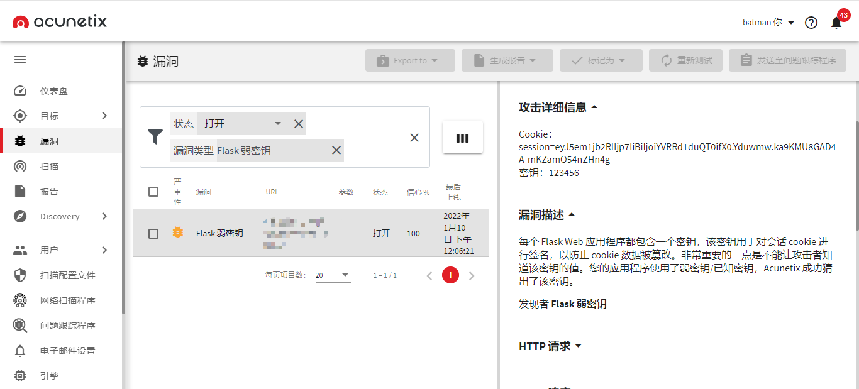Open the column chooser button
Screen dimensions: 859x389
coord(463,137)
